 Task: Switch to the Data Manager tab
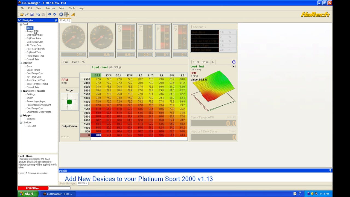click(x=68, y=183)
